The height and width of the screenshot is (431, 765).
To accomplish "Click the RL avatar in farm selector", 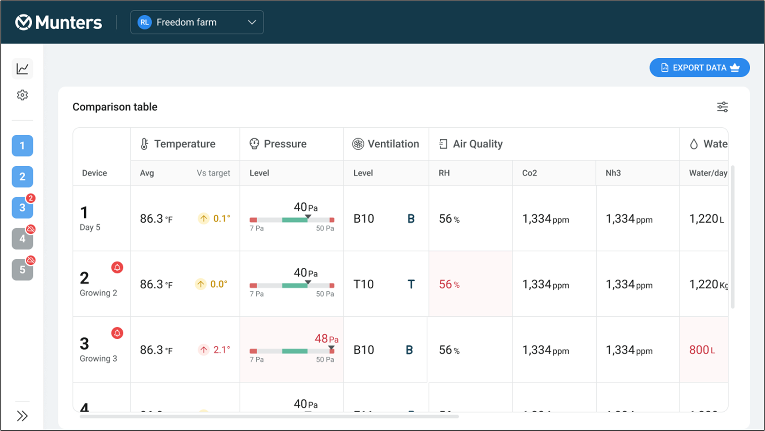I will pos(144,22).
